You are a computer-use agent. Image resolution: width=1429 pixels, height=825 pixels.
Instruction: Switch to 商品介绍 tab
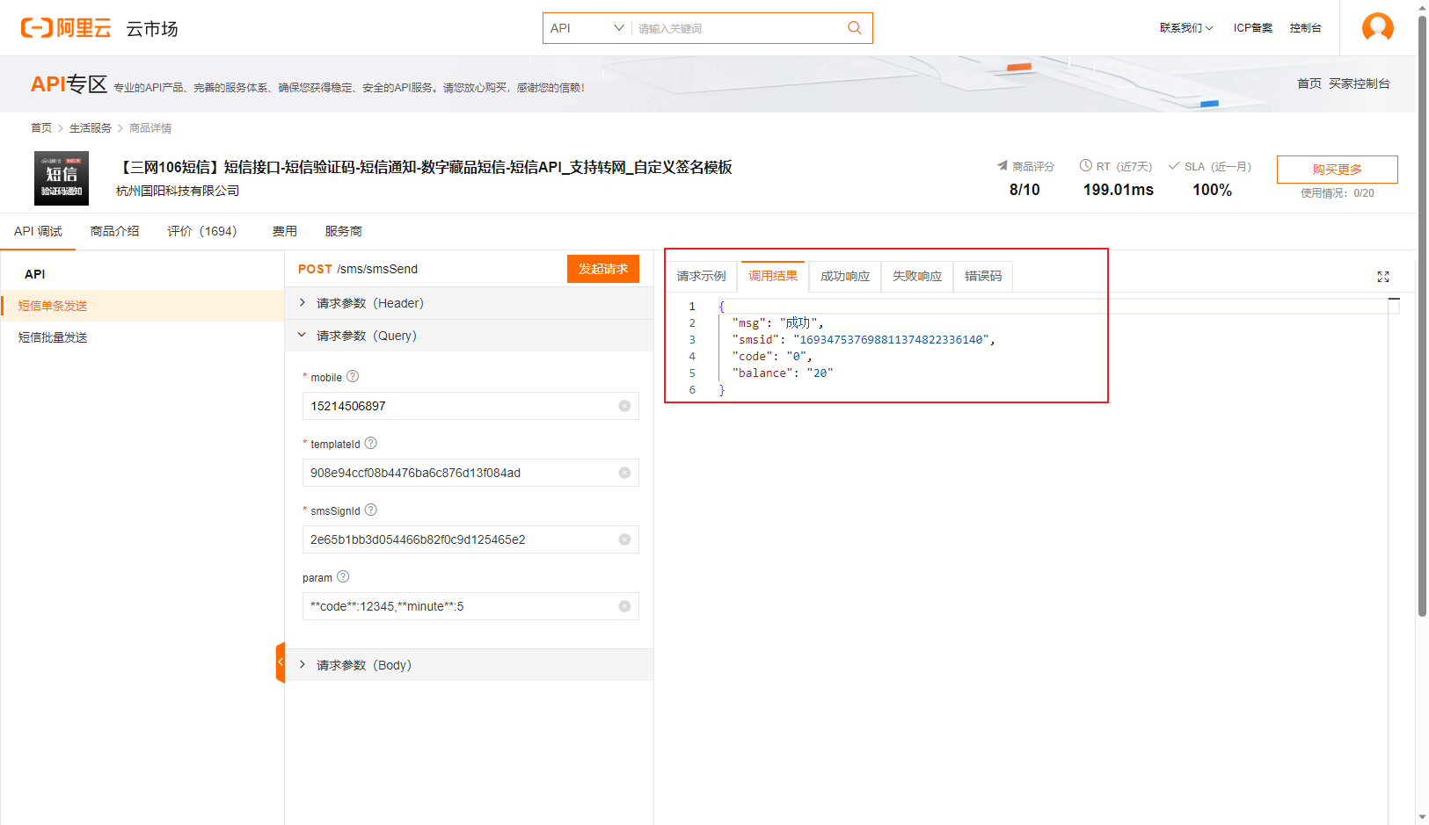tap(114, 231)
